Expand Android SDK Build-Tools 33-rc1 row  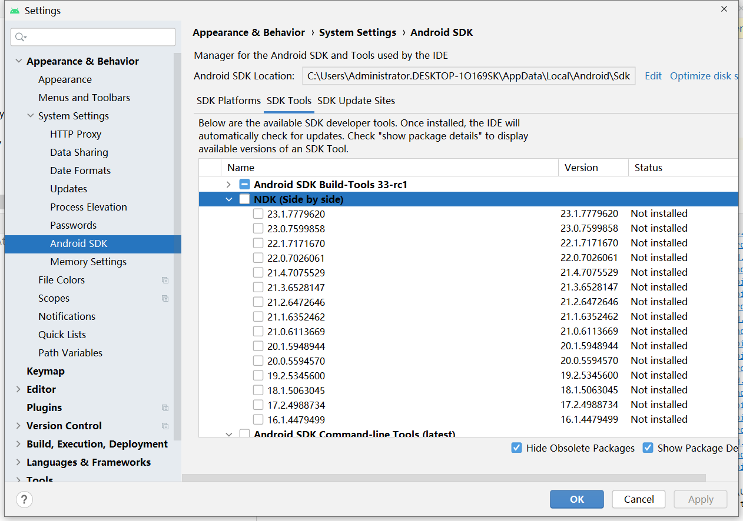pos(229,185)
